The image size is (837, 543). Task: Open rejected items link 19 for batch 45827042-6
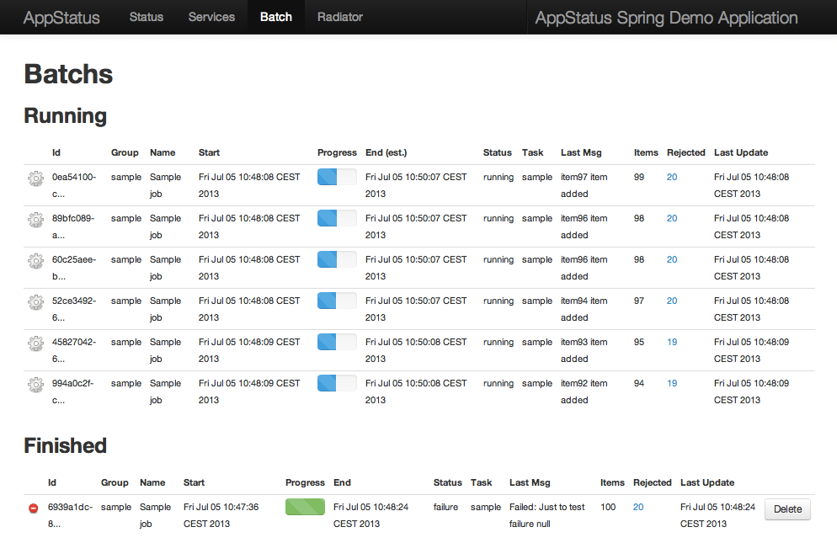click(672, 342)
